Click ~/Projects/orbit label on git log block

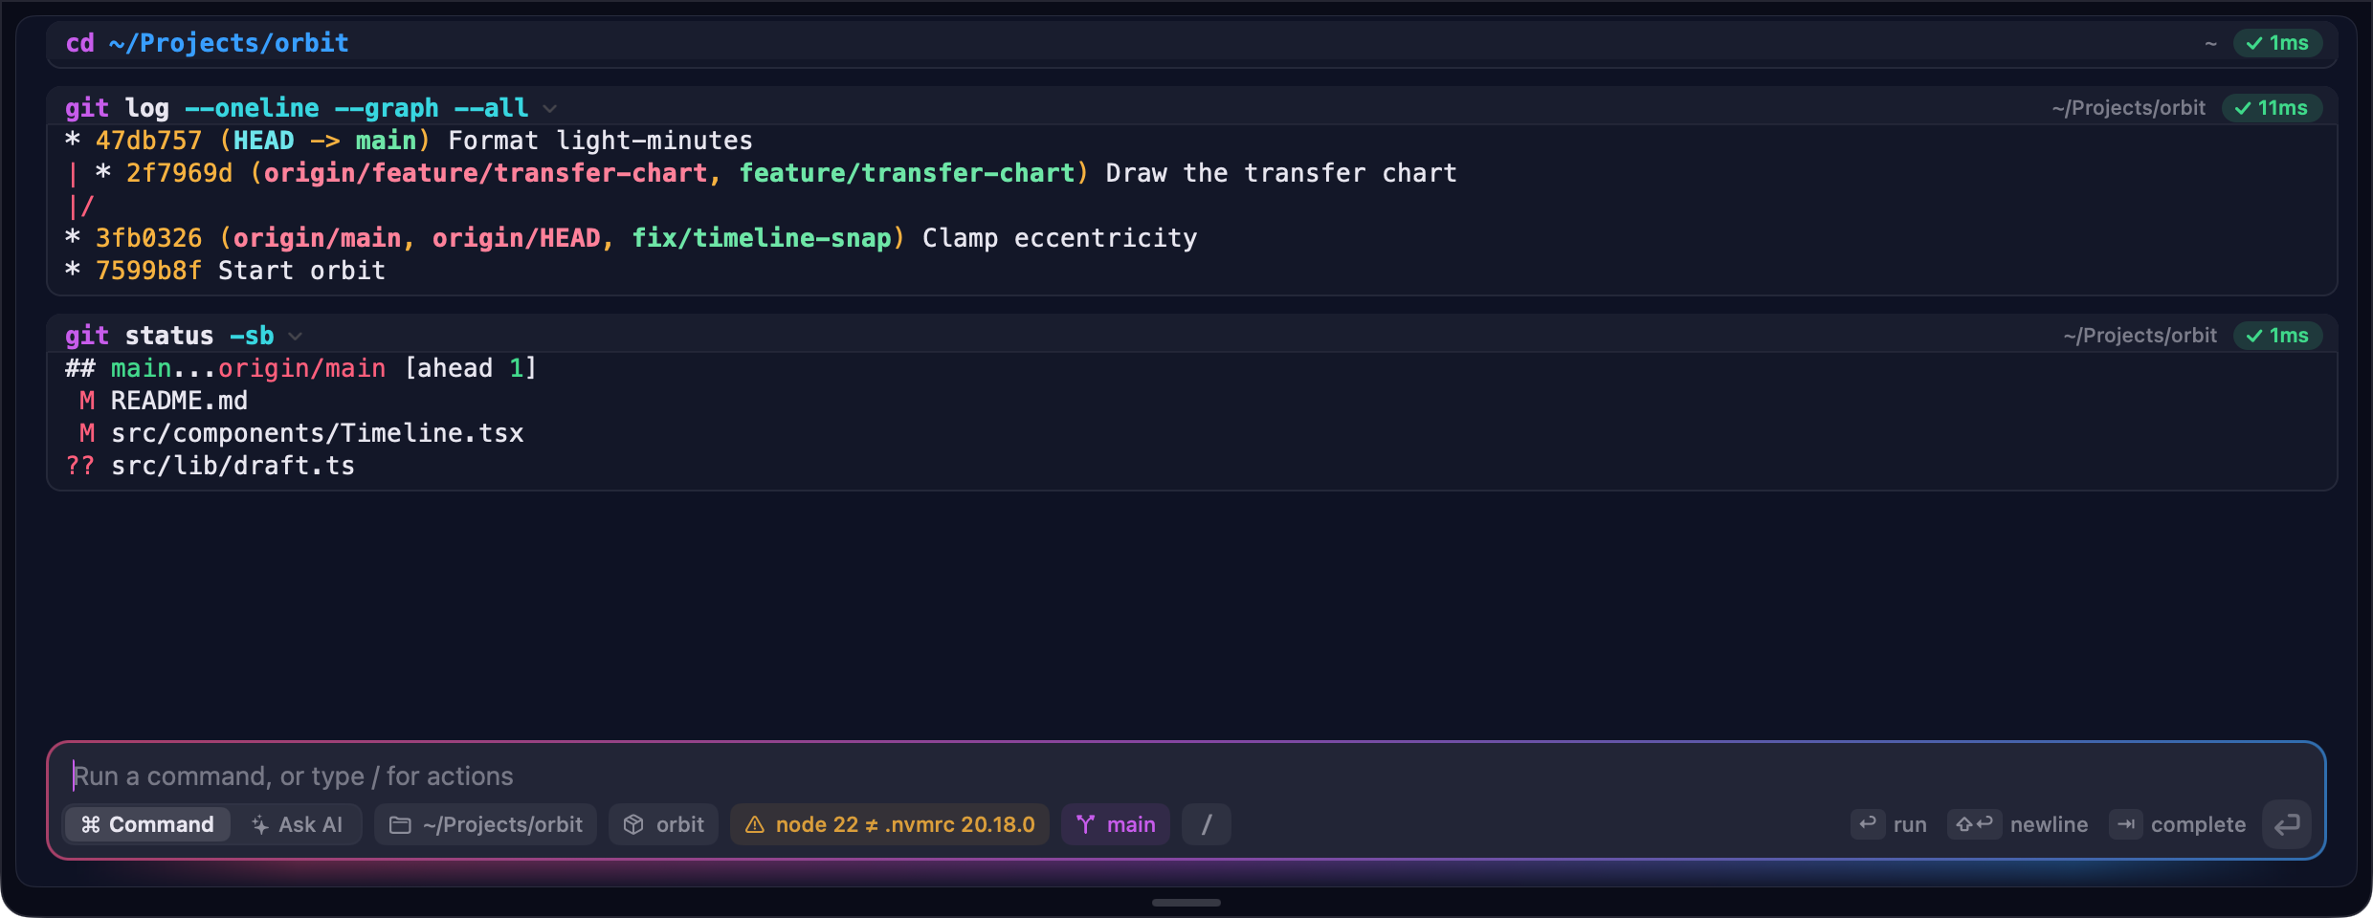[x=2128, y=108]
